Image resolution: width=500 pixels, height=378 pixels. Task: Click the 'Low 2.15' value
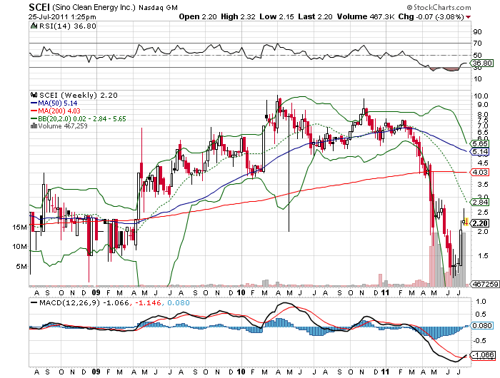coord(277,16)
